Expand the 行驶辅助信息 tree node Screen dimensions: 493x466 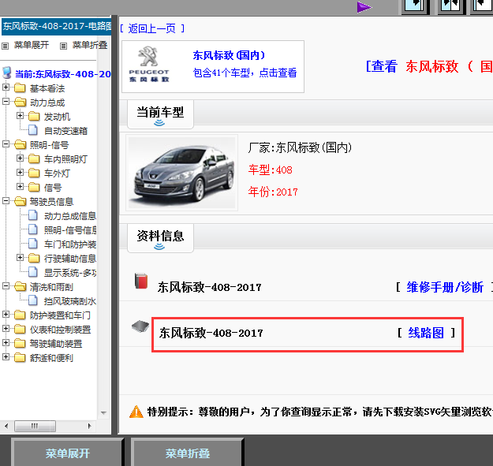click(21, 258)
